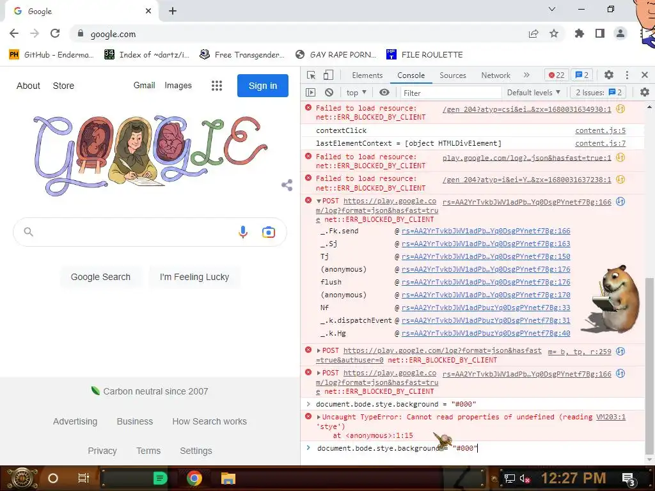The image size is (655, 491).
Task: Open File Explorer from the taskbar
Action: pos(228,478)
